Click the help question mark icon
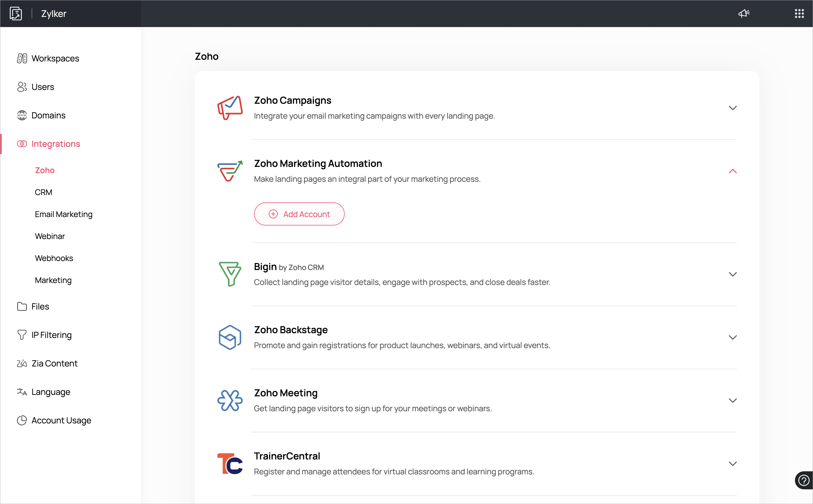Image resolution: width=813 pixels, height=504 pixels. tap(803, 480)
